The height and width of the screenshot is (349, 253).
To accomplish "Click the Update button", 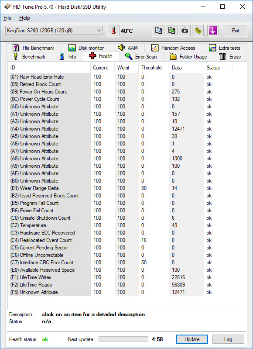I will click(x=192, y=339).
